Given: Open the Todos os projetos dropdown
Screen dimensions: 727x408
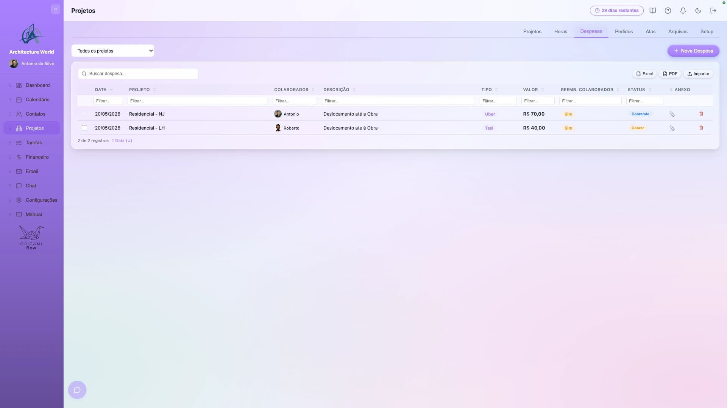Looking at the screenshot, I should click(113, 51).
